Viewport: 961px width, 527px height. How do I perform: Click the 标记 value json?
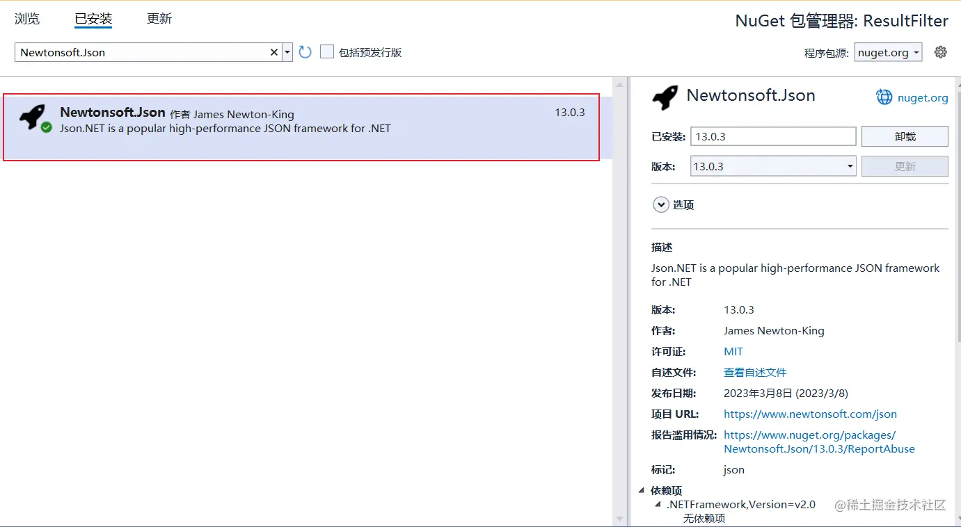734,469
